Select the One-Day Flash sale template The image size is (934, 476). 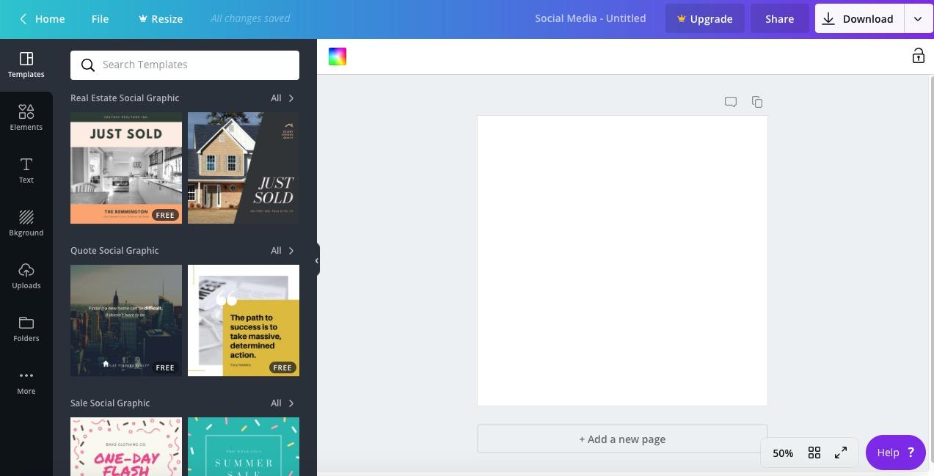(x=126, y=447)
